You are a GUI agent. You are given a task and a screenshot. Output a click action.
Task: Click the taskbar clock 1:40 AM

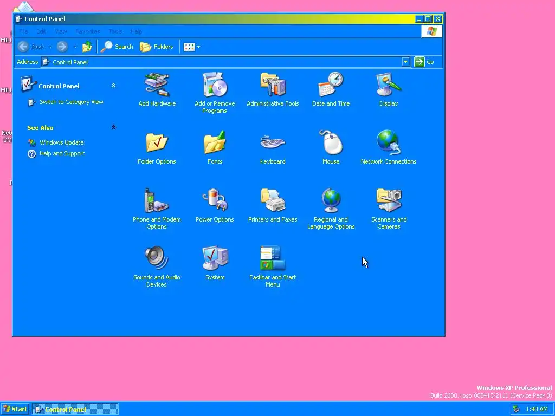point(537,409)
